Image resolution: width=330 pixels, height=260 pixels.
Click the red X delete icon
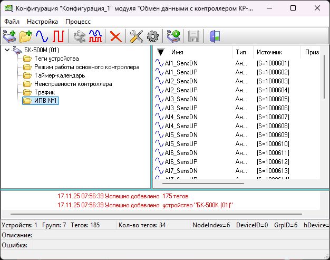point(115,36)
